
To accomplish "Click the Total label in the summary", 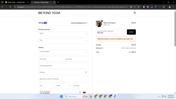I will point(97,52).
